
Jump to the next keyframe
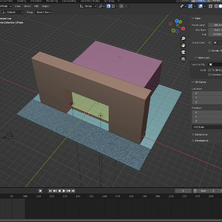tap(68, 191)
